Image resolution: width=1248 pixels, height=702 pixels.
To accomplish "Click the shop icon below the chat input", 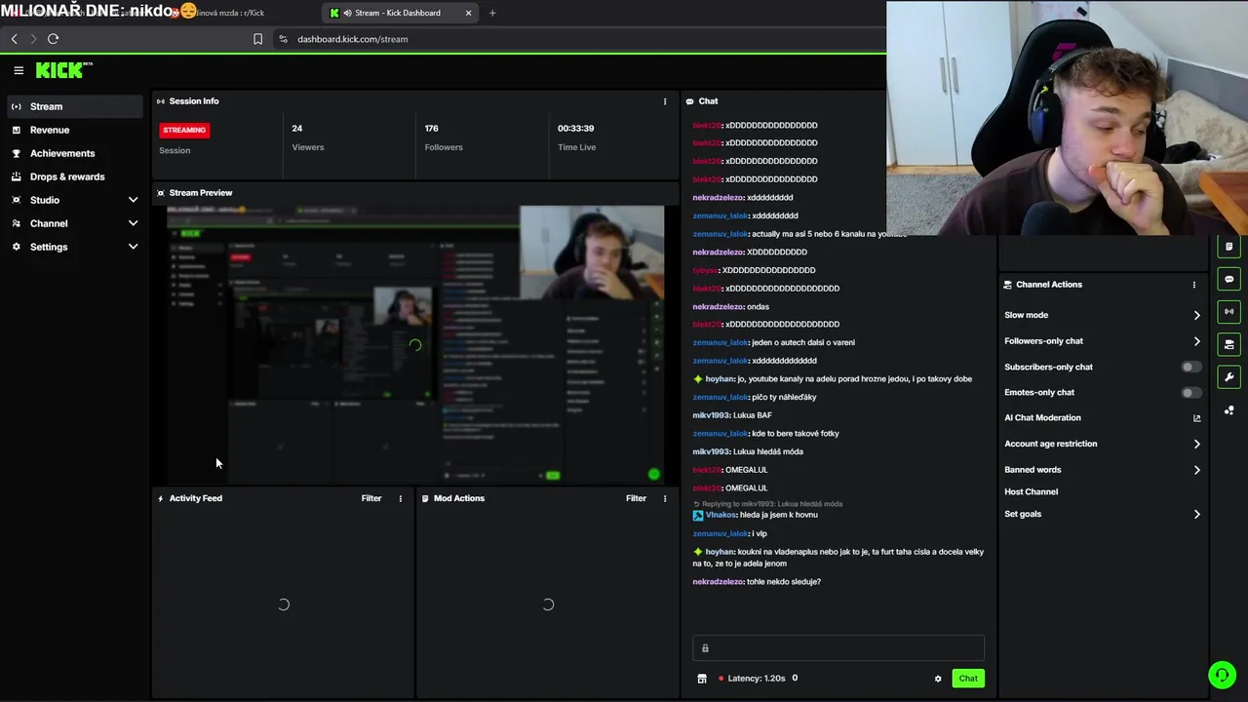I will 702,679.
